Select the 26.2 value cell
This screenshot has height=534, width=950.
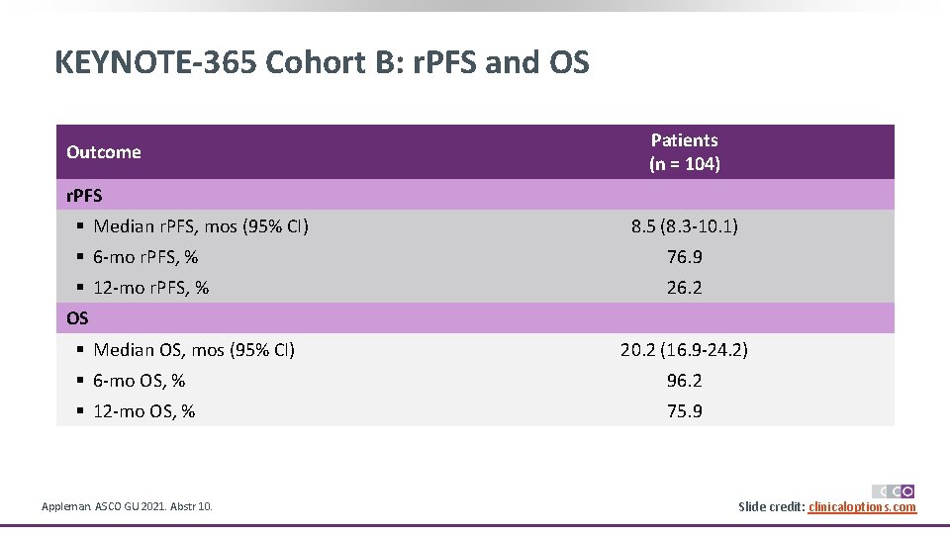coord(684,288)
